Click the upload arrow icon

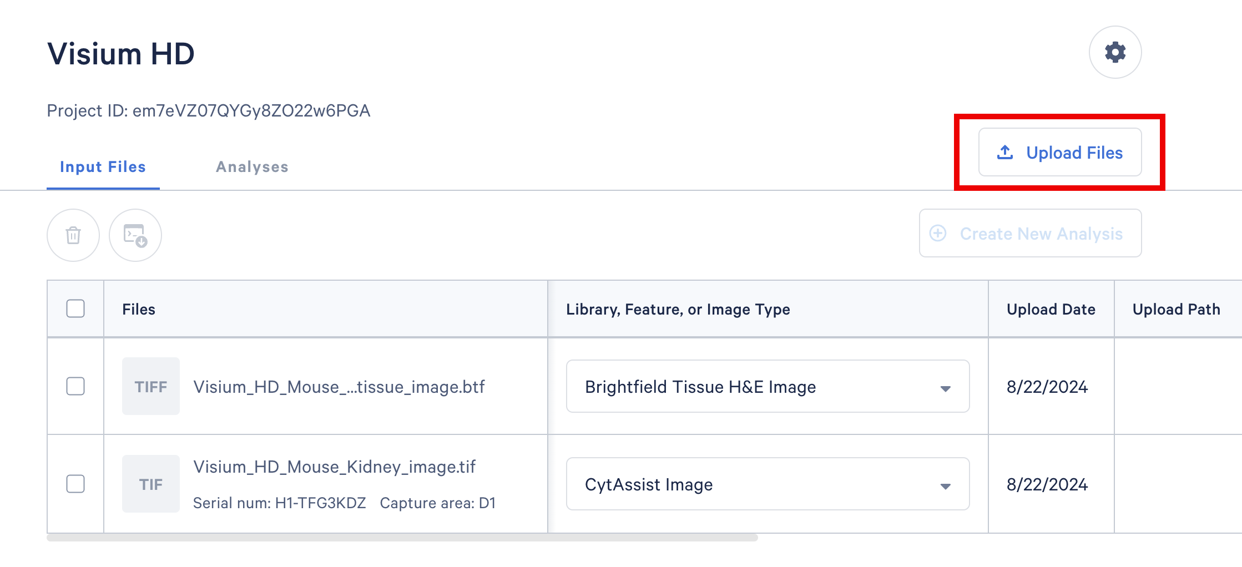tap(1005, 152)
